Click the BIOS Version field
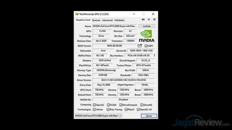This screenshot has width=232, height=130. tap(114, 46)
